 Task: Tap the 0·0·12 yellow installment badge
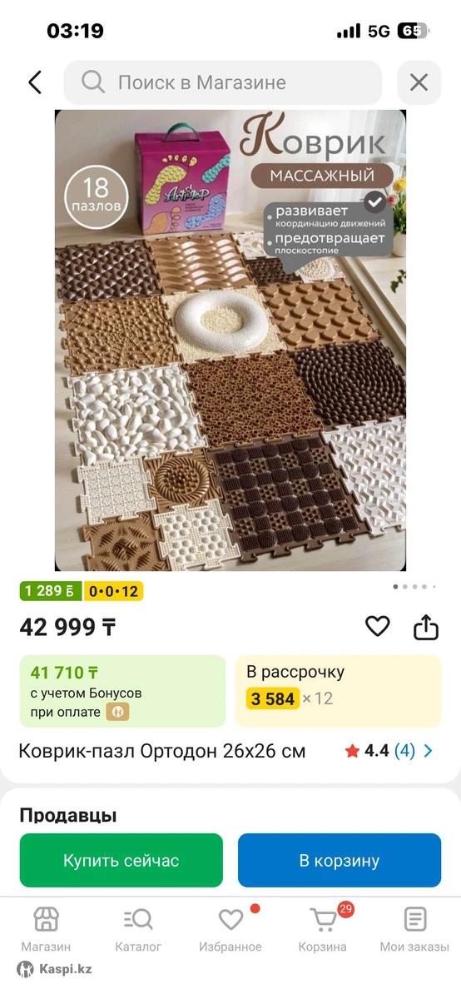pos(115,591)
